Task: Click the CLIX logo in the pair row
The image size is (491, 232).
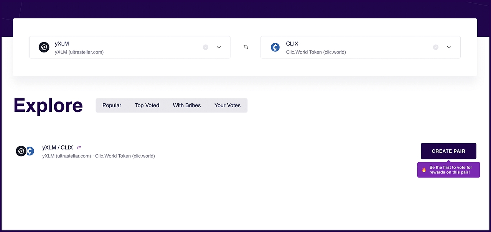Action: (30, 151)
